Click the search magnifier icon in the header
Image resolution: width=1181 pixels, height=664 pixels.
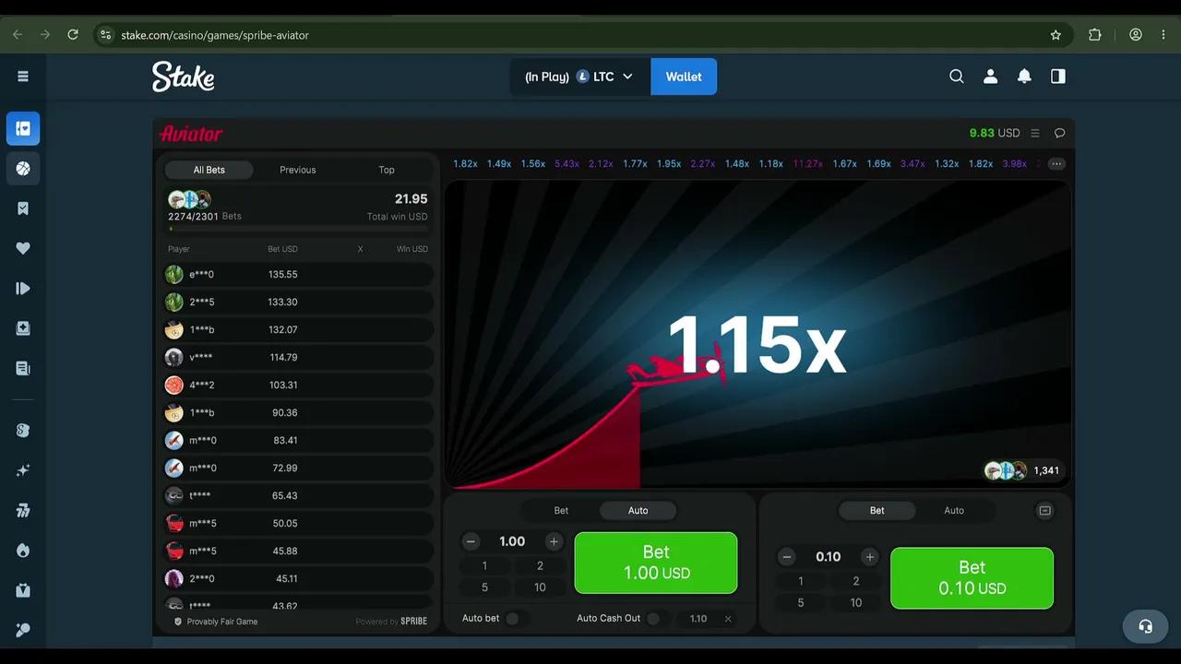(957, 77)
